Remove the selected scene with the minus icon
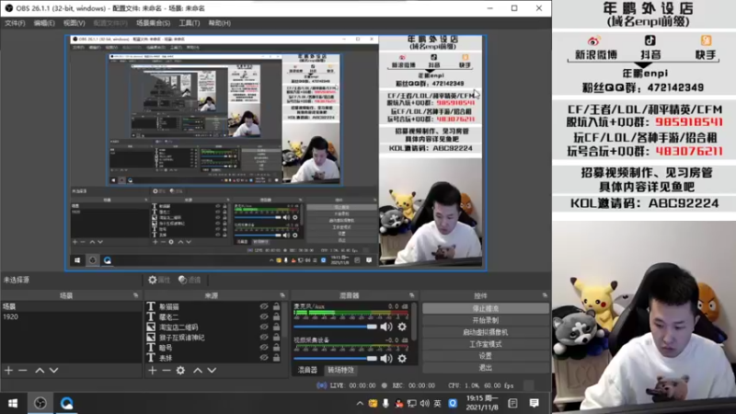736x414 pixels. point(22,371)
